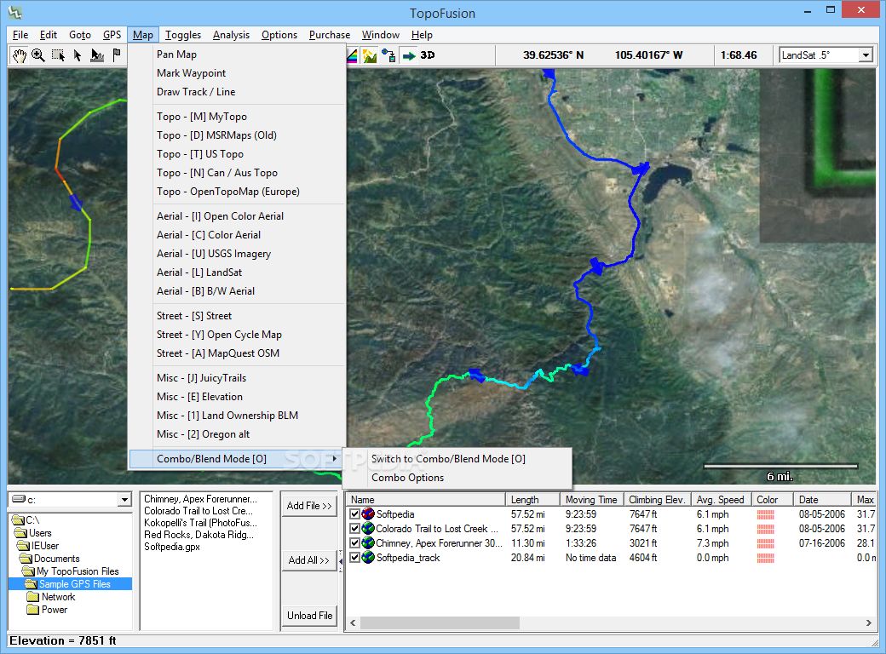Select Aerial - [U] USGS Imagery
Viewport: 886px width, 654px height.
click(x=214, y=254)
